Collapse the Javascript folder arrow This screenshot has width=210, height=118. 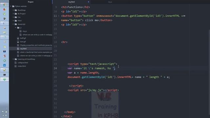pos(13,24)
